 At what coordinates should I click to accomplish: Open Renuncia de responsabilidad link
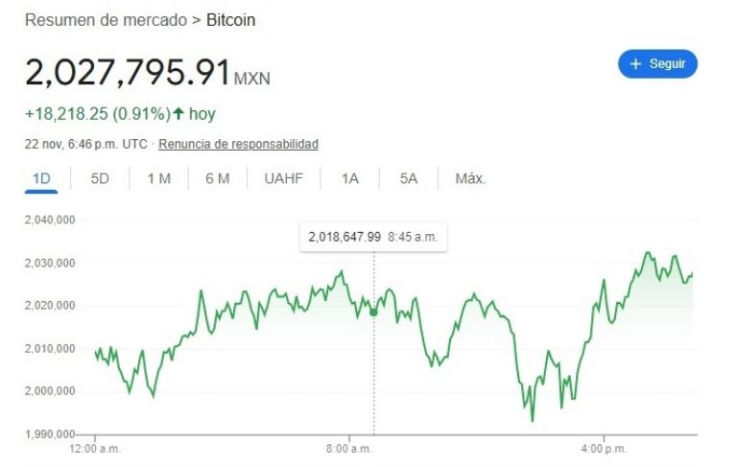pos(238,144)
